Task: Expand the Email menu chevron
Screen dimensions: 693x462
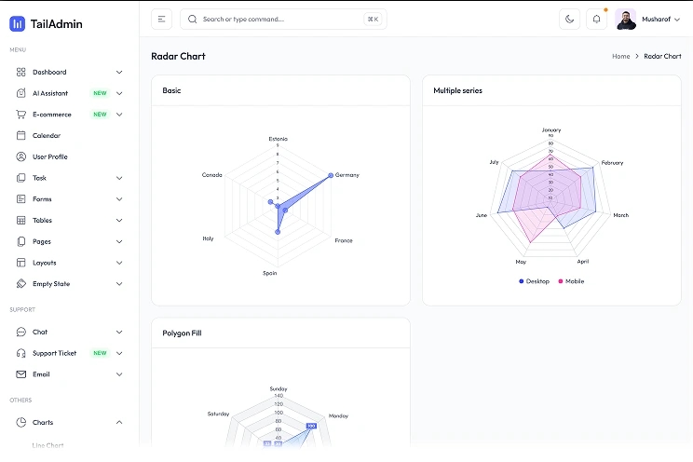Action: click(119, 374)
